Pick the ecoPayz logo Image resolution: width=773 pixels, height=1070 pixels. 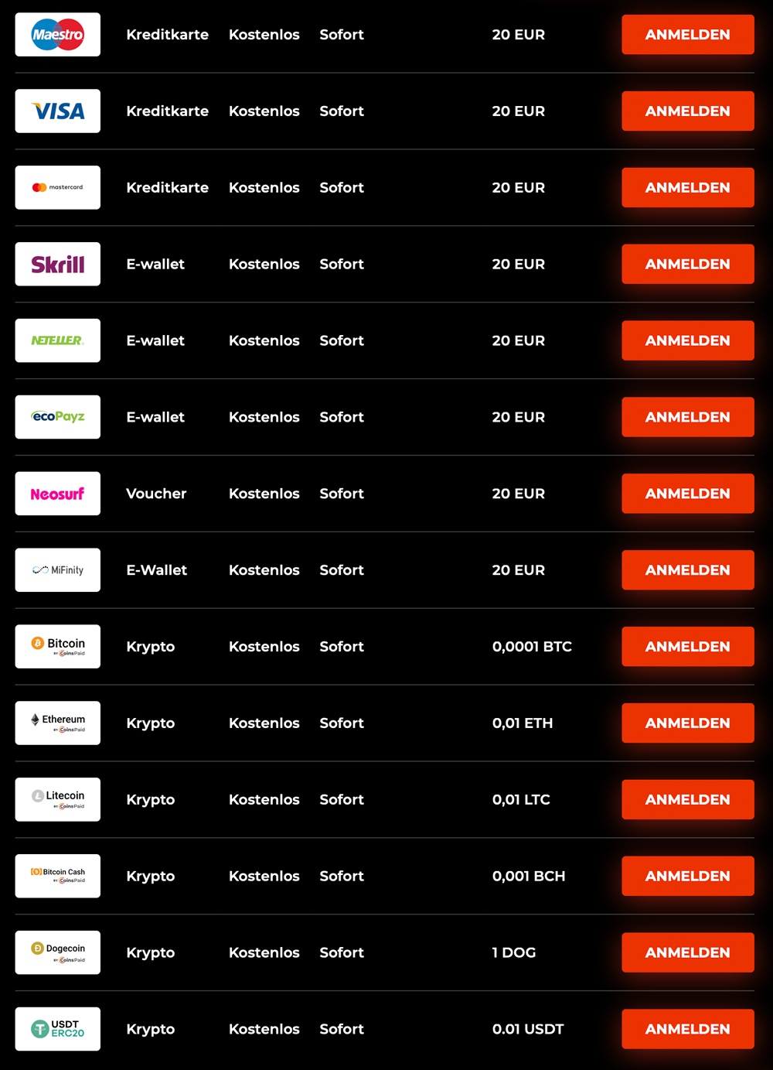coord(58,417)
